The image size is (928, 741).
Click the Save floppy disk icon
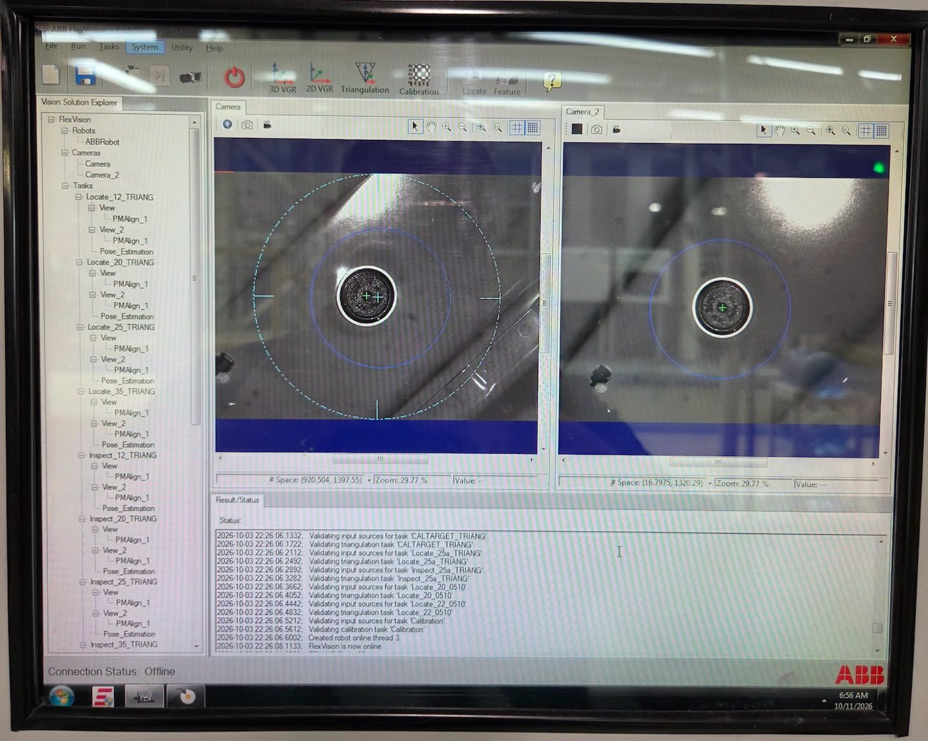coord(86,76)
